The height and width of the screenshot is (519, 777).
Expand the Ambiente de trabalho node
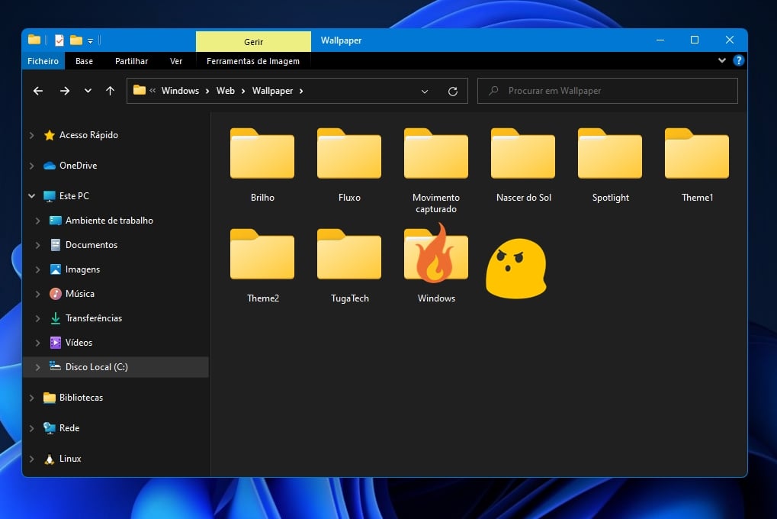coord(37,221)
